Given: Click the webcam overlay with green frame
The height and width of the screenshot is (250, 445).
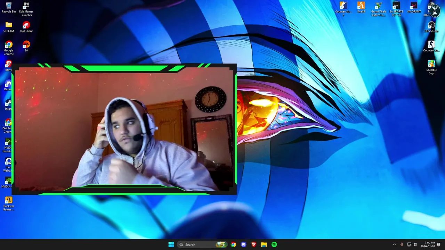Looking at the screenshot, I should pos(124,129).
